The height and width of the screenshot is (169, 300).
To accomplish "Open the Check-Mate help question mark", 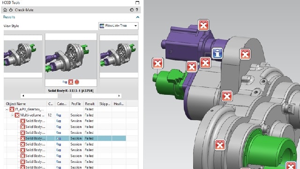I will 137,10.
